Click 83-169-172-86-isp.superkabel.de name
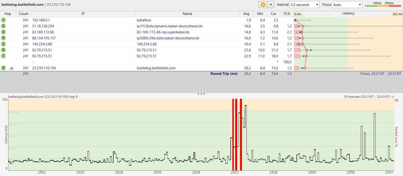 (x=163, y=32)
